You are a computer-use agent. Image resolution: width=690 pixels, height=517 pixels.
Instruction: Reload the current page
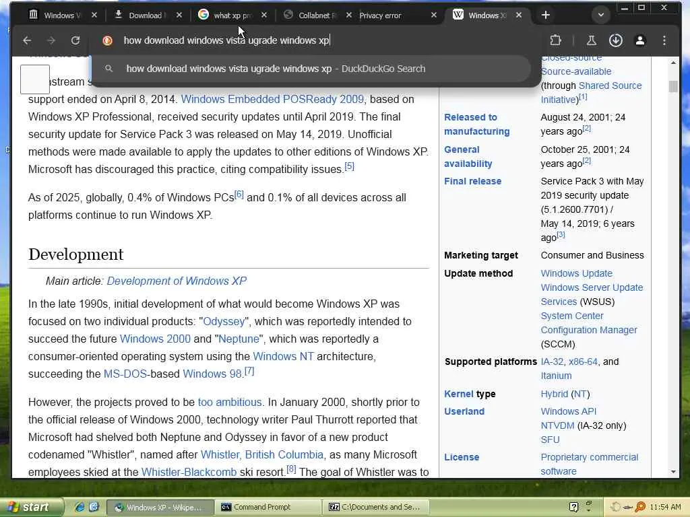tap(75, 40)
